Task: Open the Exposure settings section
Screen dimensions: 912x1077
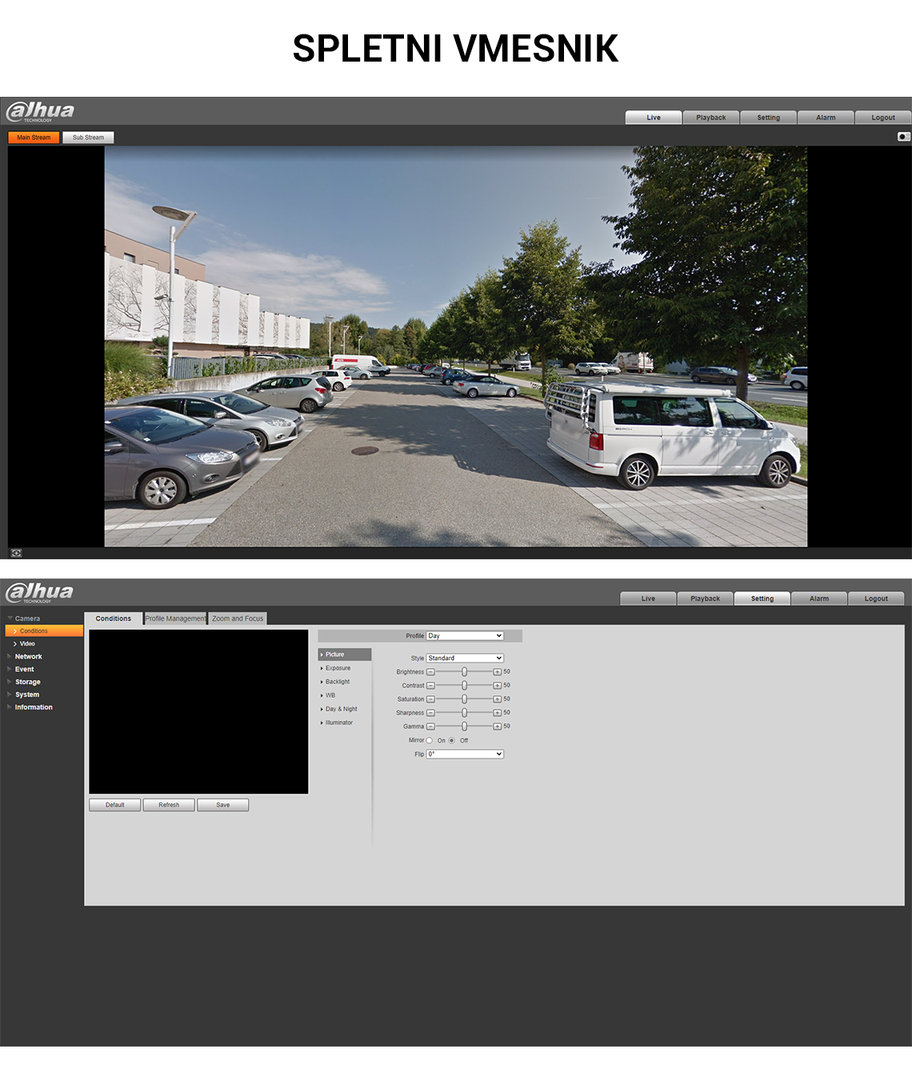Action: click(x=338, y=668)
